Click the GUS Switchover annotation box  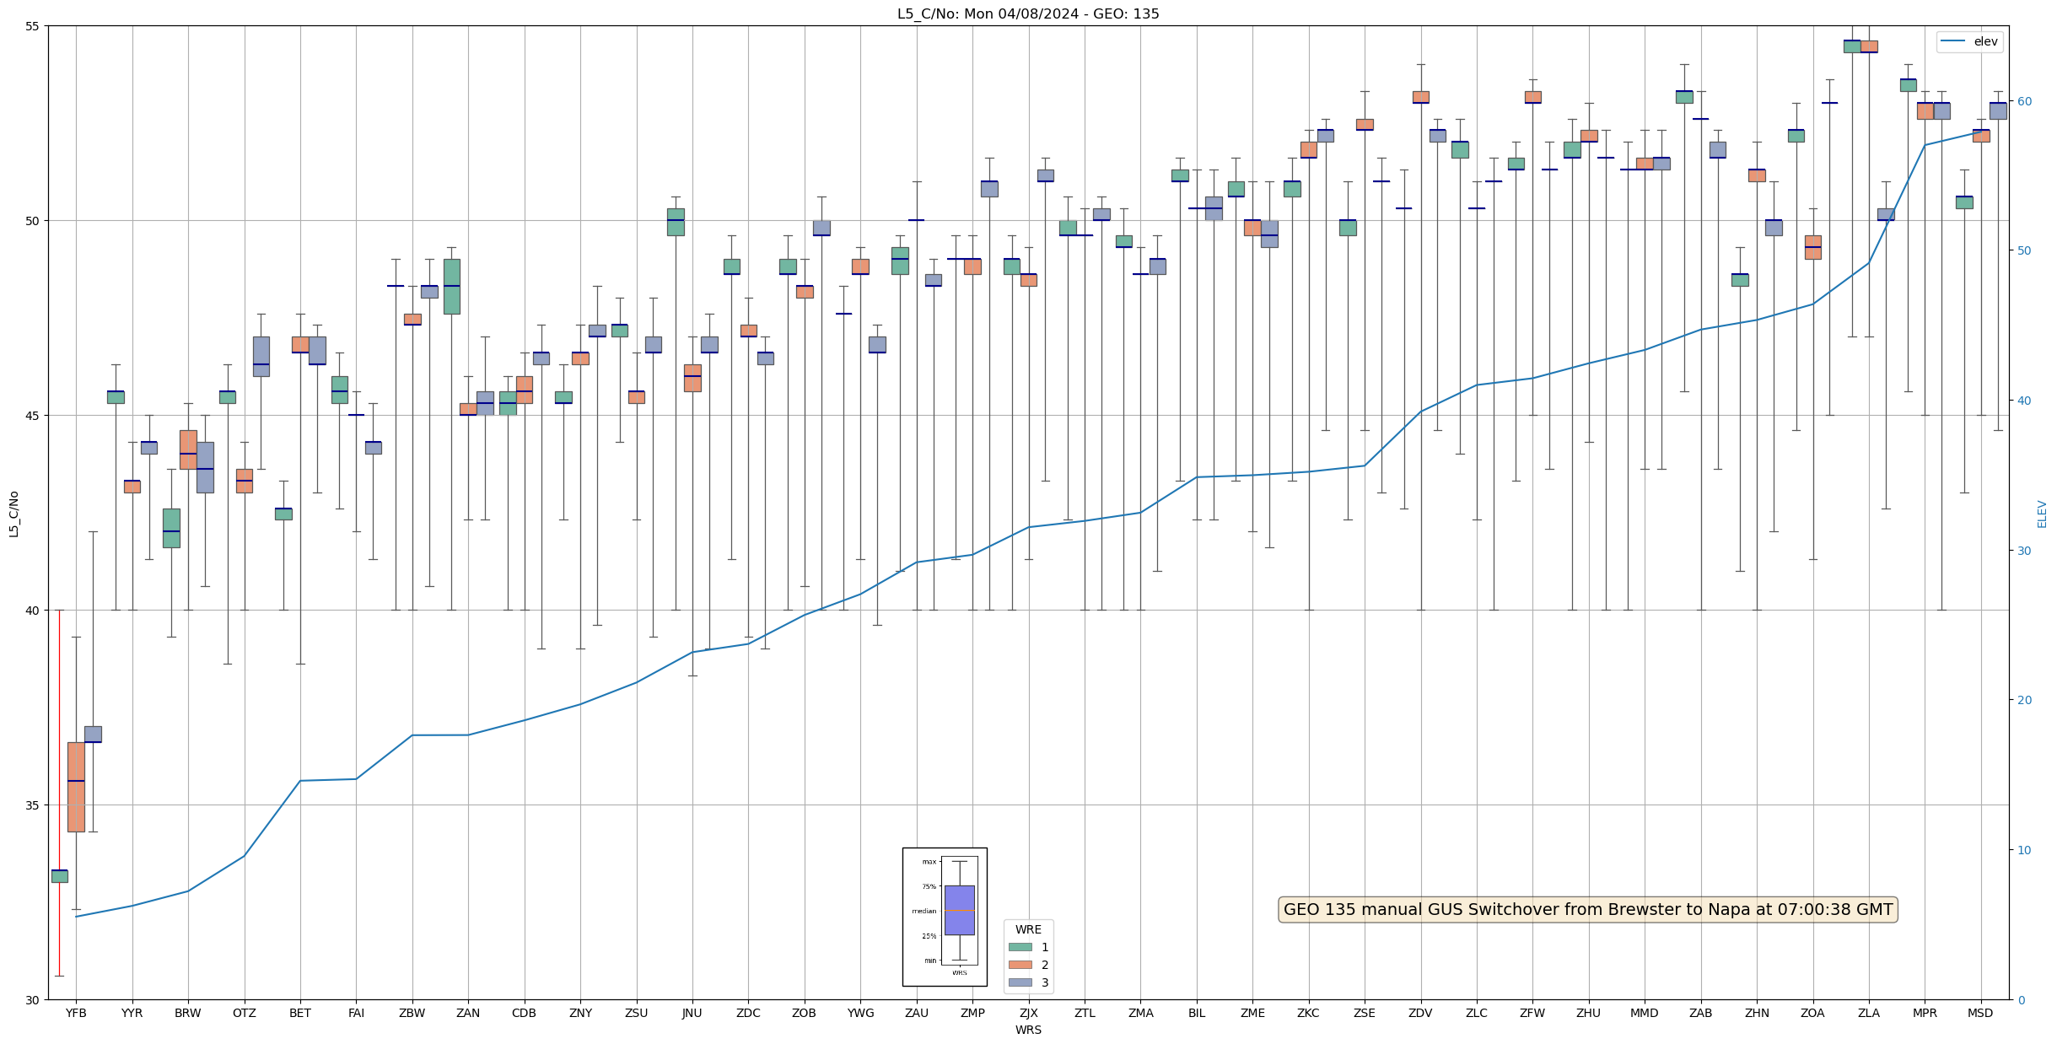coord(1588,910)
